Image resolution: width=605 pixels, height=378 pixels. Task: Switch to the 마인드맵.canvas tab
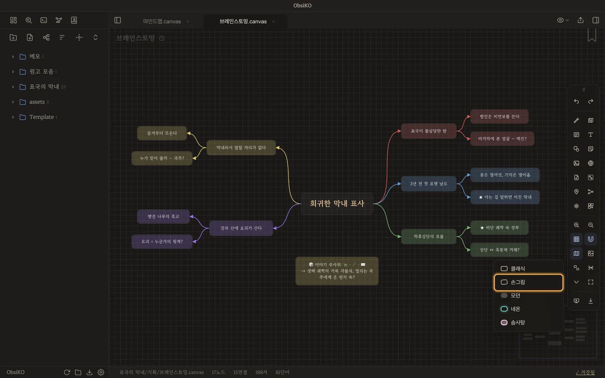tap(162, 22)
